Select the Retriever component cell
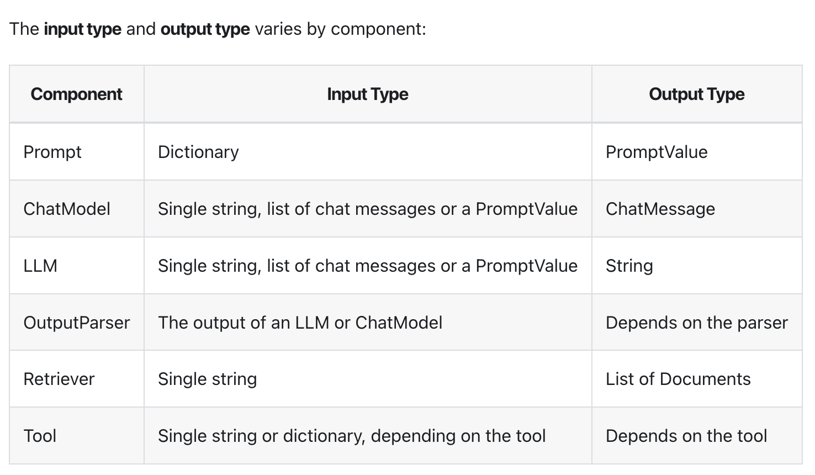 coord(59,379)
